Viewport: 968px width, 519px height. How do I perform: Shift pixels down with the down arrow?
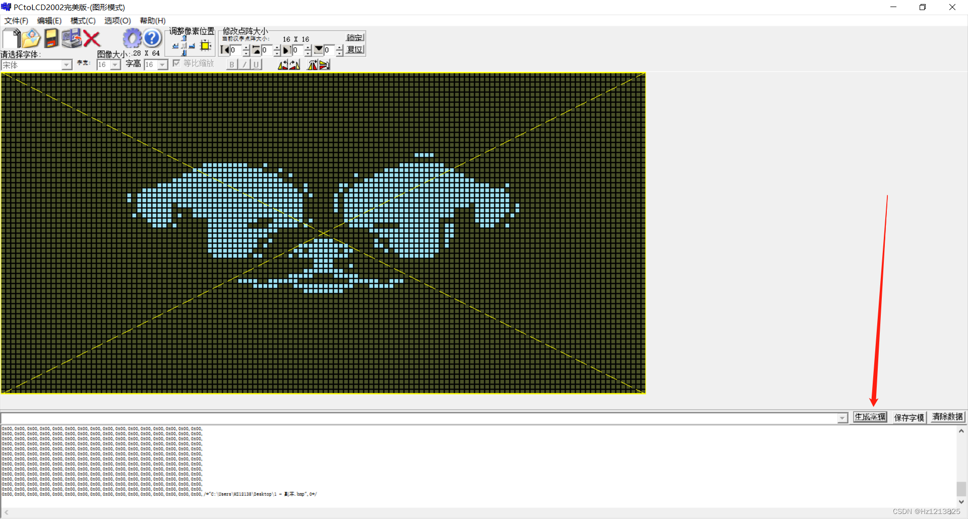(184, 53)
